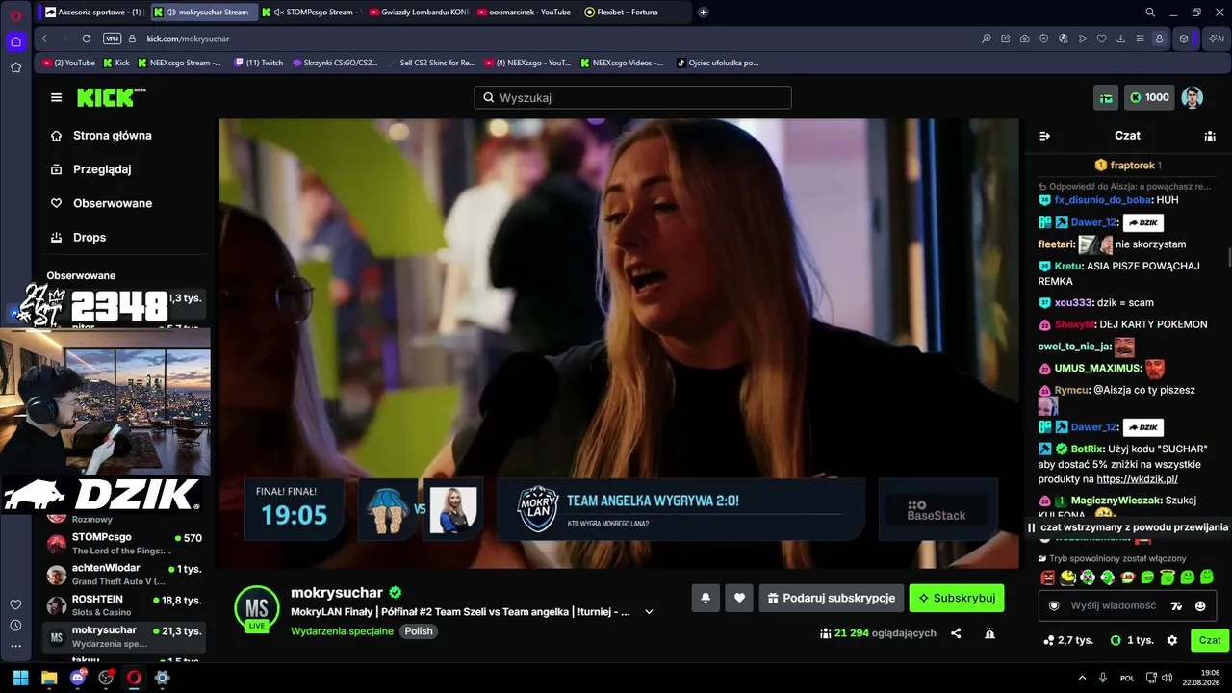Open the NEEXcsgo Stream bookmark
This screenshot has height=693, width=1232.
pos(179,63)
